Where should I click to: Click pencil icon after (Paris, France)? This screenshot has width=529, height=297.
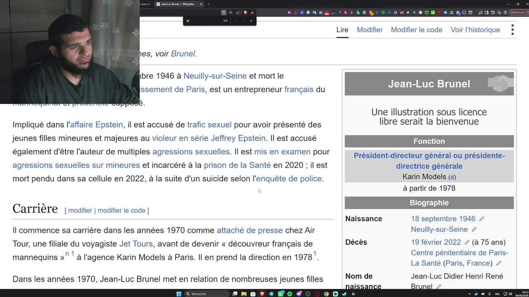498,263
